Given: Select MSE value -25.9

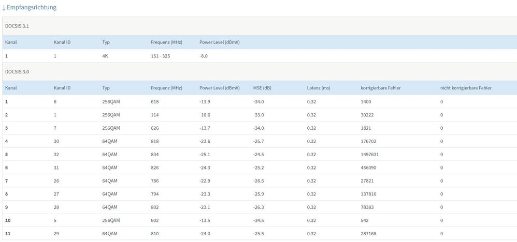Looking at the screenshot, I should pos(258,194).
